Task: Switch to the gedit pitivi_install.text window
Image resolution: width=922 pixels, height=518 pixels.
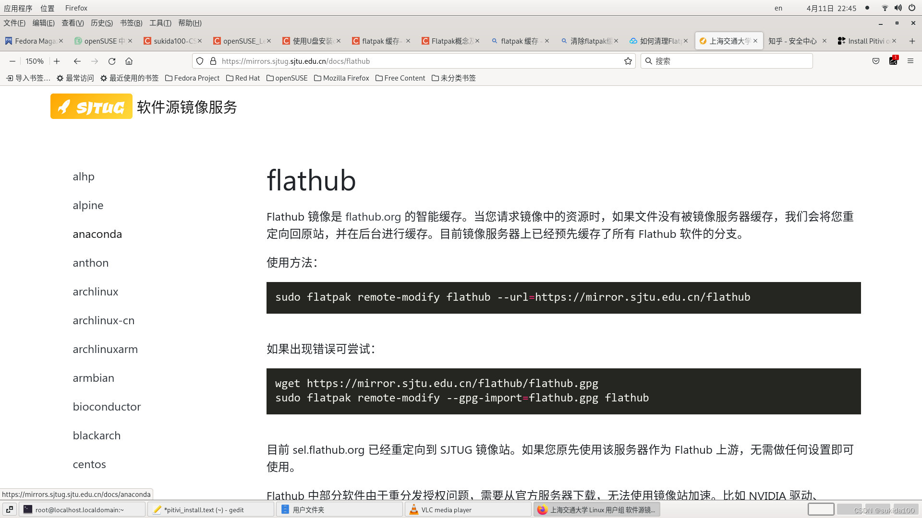Action: pyautogui.click(x=211, y=509)
